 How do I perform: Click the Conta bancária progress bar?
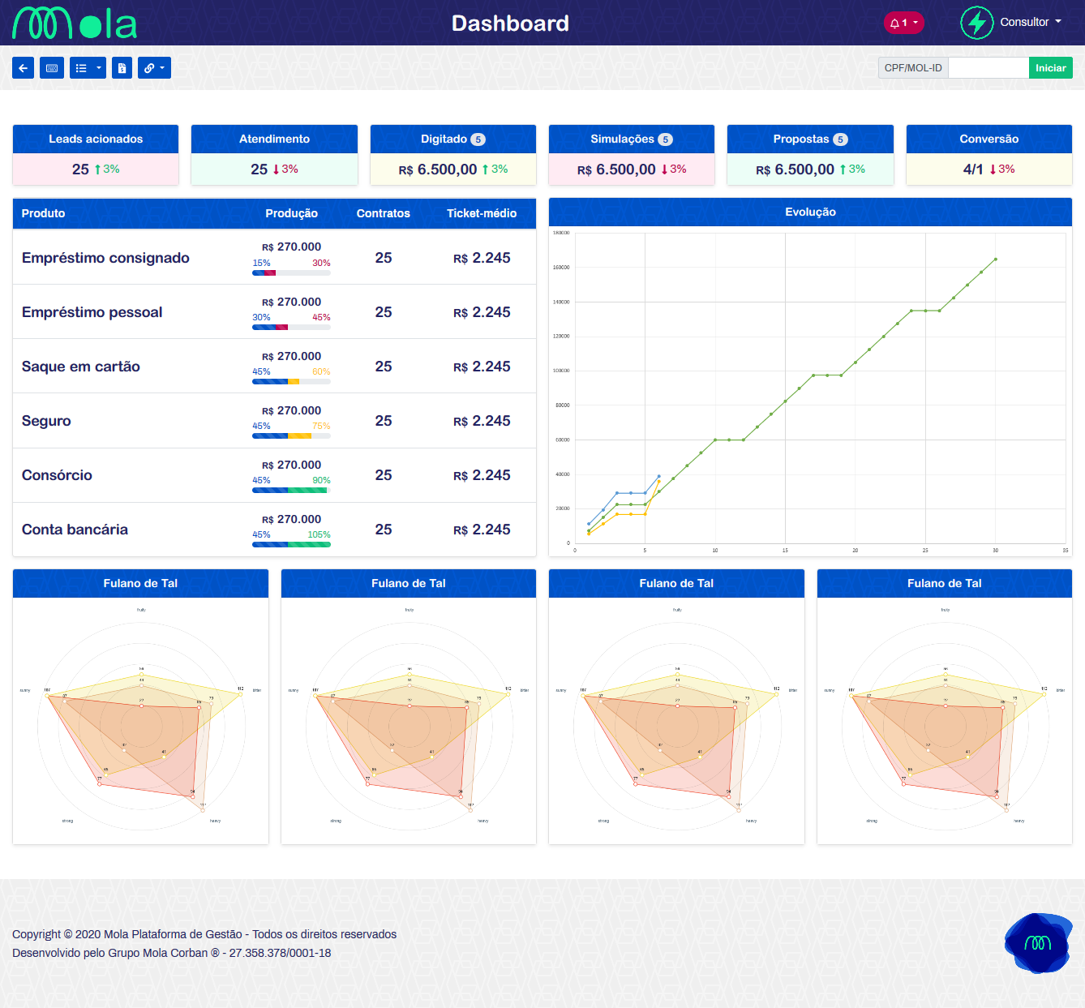click(291, 545)
